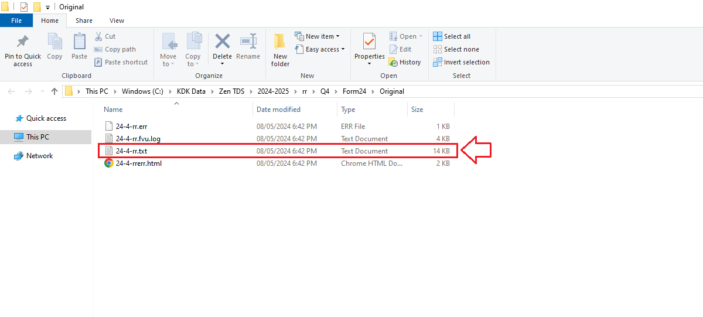
Task: Click title bar new folder icon
Action: pos(37,7)
